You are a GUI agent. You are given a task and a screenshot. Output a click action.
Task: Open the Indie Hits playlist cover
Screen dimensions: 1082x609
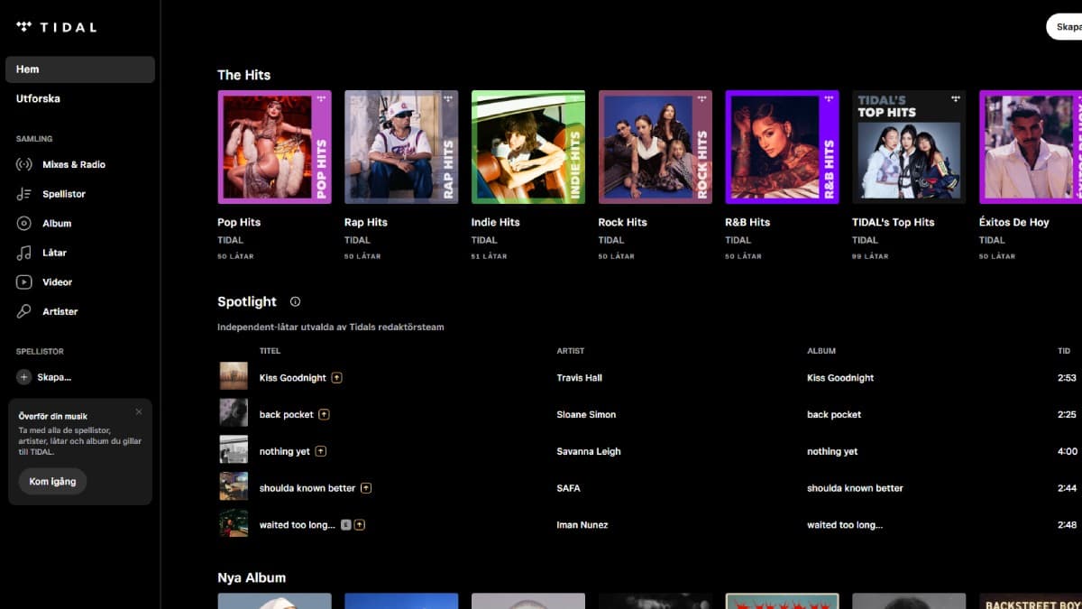pos(527,147)
